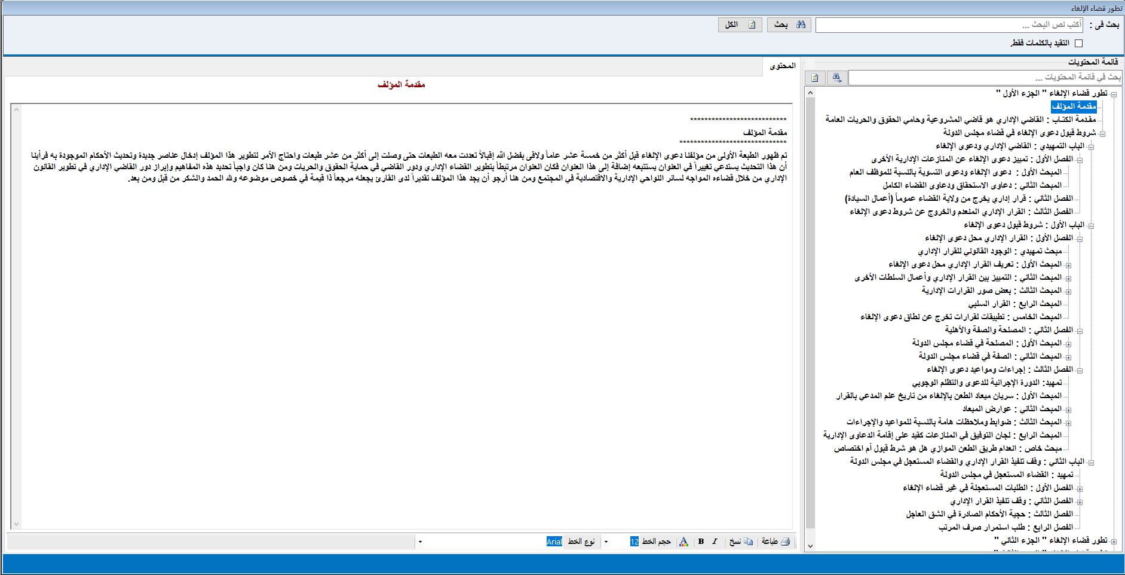Select 'مقدمة المؤلف' in the contents tree

coord(1074,106)
